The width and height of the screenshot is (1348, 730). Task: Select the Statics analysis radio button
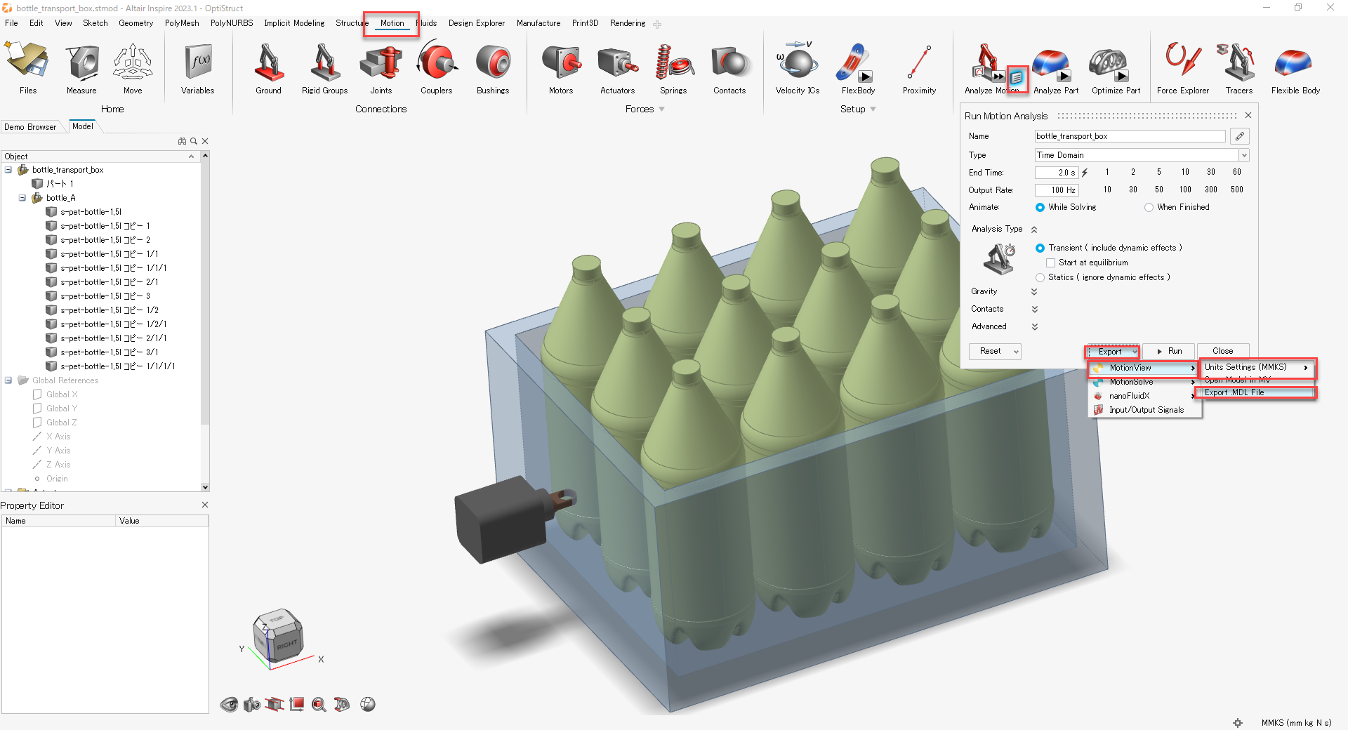(x=1040, y=277)
